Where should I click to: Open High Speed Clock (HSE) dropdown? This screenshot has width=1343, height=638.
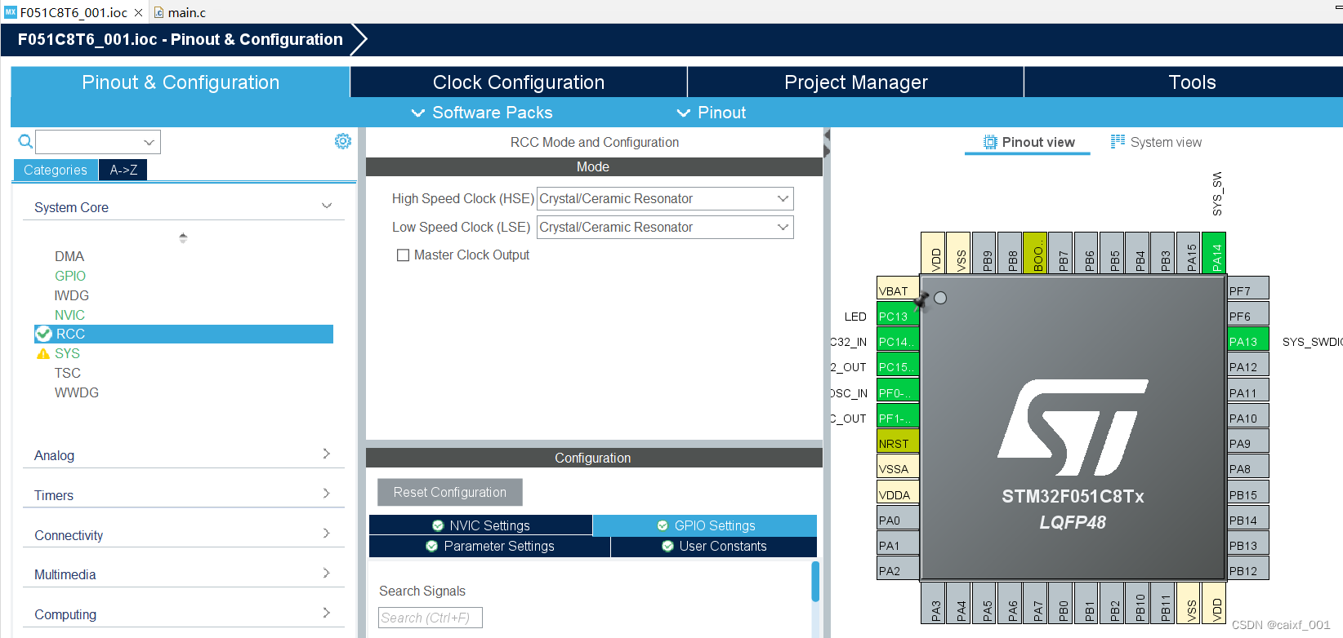(665, 198)
